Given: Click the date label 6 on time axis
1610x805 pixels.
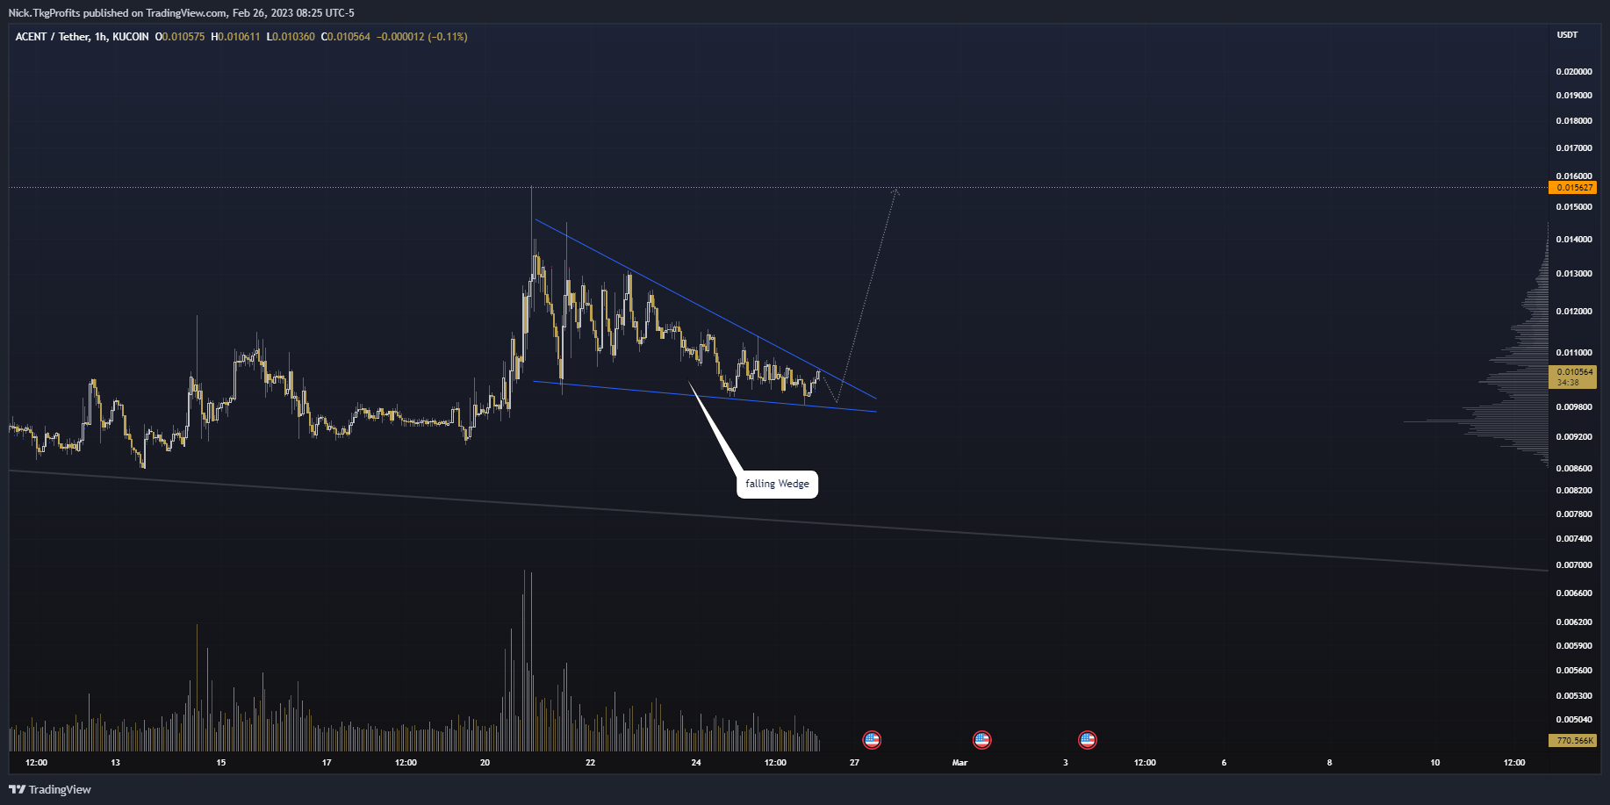Looking at the screenshot, I should point(1224,763).
